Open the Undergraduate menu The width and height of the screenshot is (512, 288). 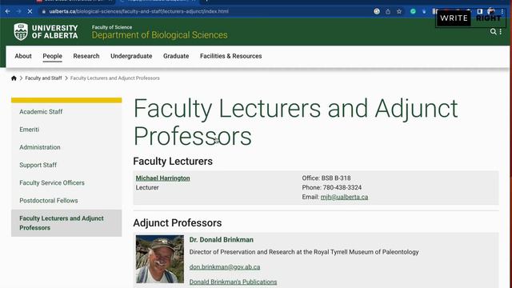131,56
